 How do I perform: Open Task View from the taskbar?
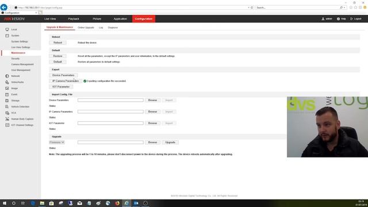point(23,203)
